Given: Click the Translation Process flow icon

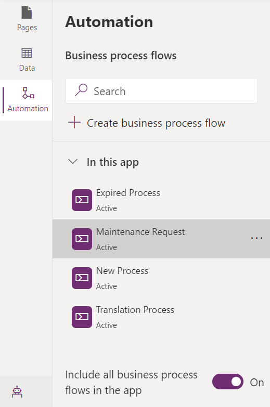Looking at the screenshot, I should (82, 317).
